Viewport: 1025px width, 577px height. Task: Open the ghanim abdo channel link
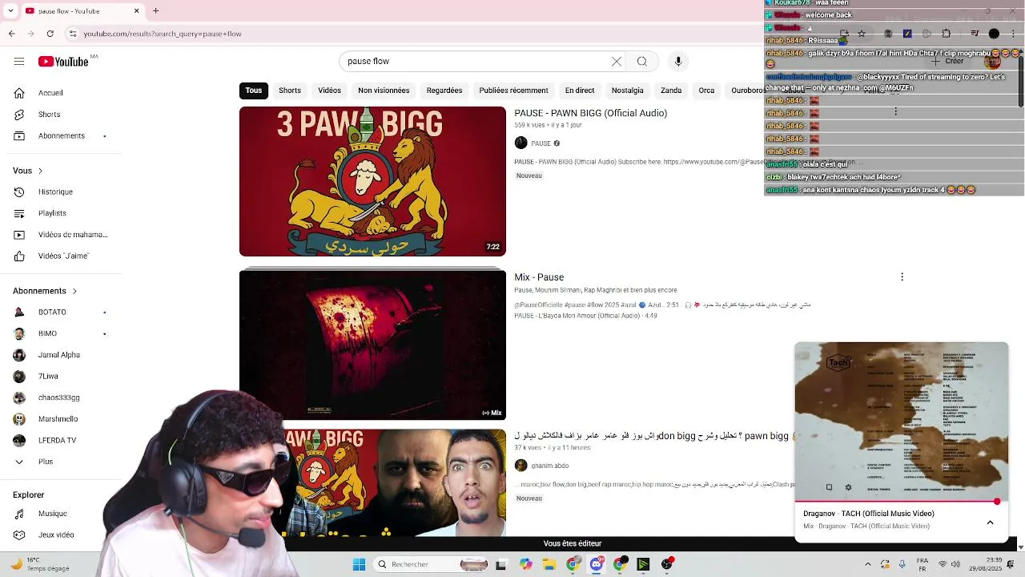[x=549, y=466]
